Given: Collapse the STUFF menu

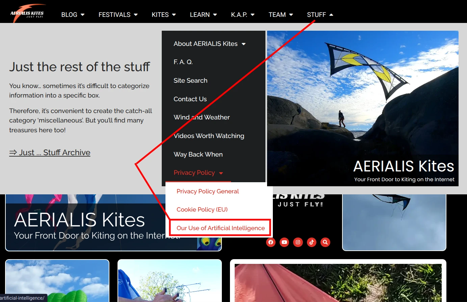Looking at the screenshot, I should pyautogui.click(x=320, y=15).
